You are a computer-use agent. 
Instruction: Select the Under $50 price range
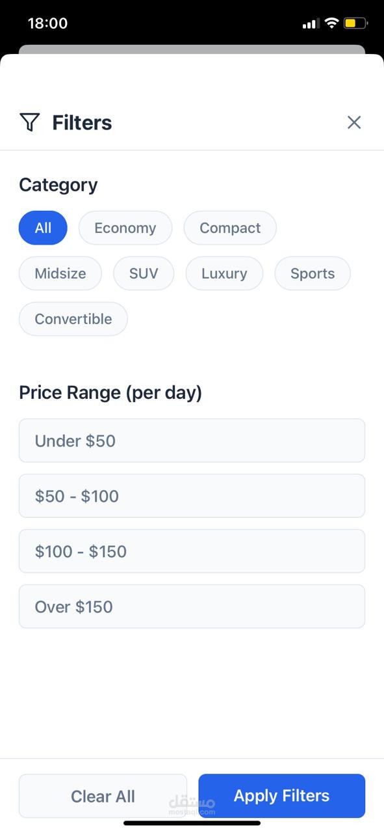click(192, 441)
